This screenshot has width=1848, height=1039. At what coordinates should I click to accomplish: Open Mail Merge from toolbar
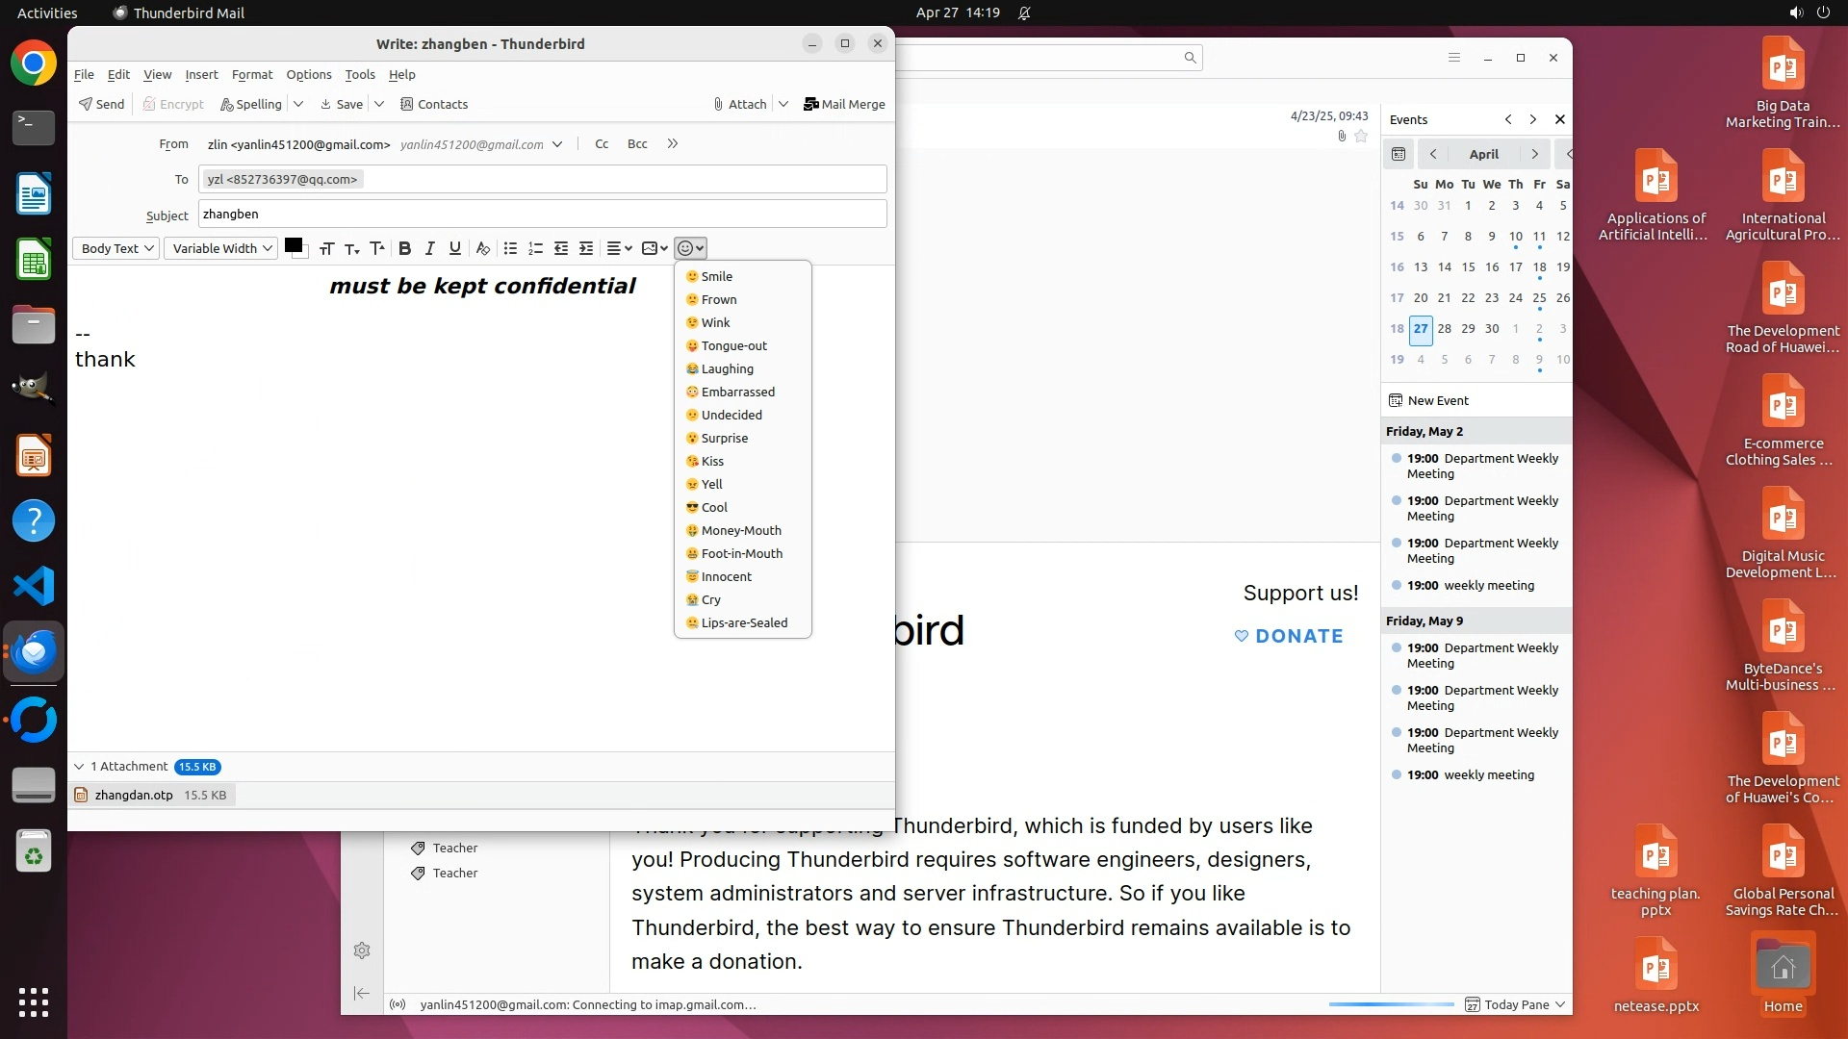844,104
